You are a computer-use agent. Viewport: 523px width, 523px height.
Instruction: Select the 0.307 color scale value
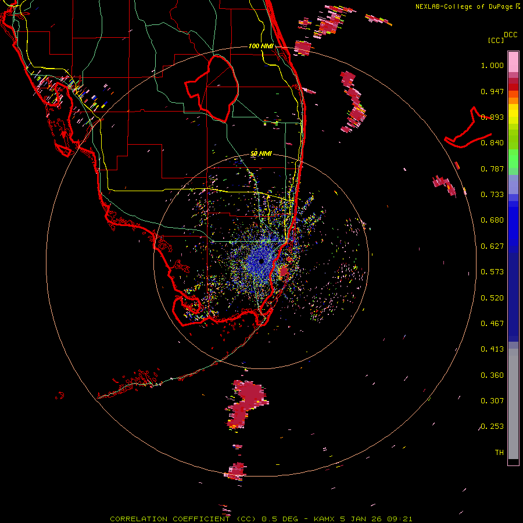(x=492, y=401)
